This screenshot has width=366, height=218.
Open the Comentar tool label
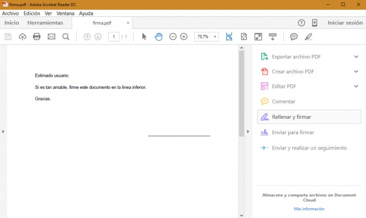pos(284,101)
